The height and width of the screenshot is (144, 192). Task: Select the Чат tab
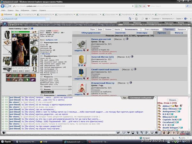point(124,98)
